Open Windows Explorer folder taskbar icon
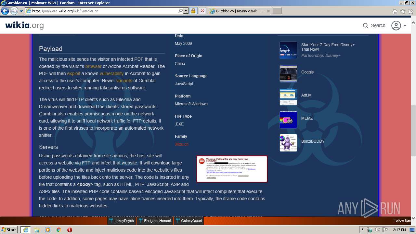 coord(37,230)
